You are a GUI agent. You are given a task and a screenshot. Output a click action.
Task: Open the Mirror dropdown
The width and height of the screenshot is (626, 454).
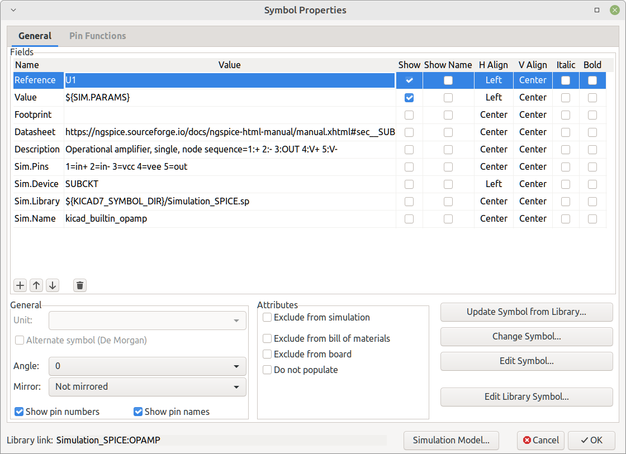point(148,387)
